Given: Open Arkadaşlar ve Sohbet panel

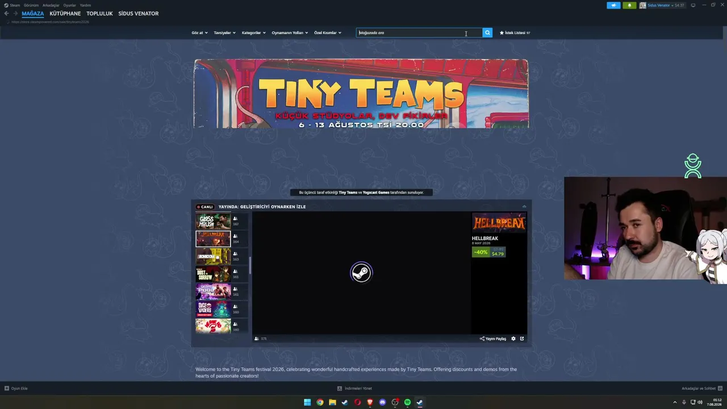Looking at the screenshot, I should pos(701,389).
